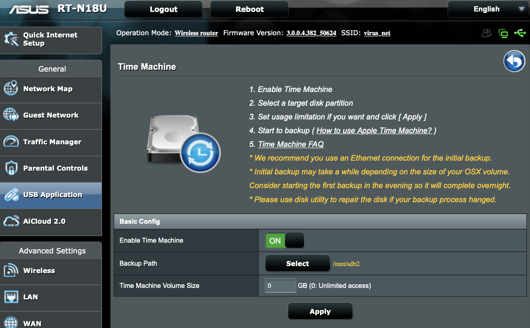Screen dimensions: 530x328
Task: Go to Traffic Manager
Action: click(x=51, y=142)
